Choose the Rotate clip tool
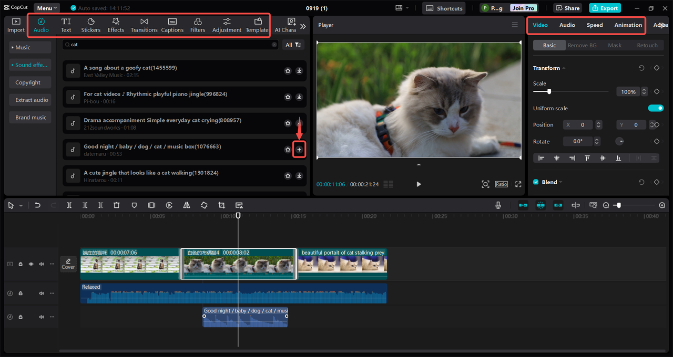673x357 pixels. pos(204,205)
